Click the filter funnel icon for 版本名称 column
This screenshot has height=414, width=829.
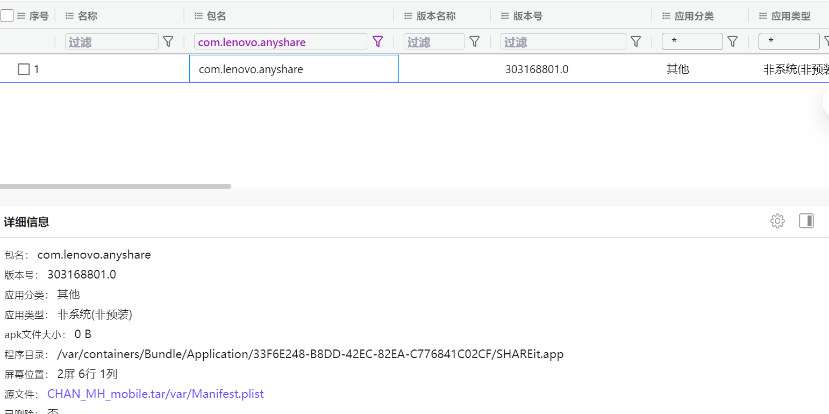coord(475,41)
